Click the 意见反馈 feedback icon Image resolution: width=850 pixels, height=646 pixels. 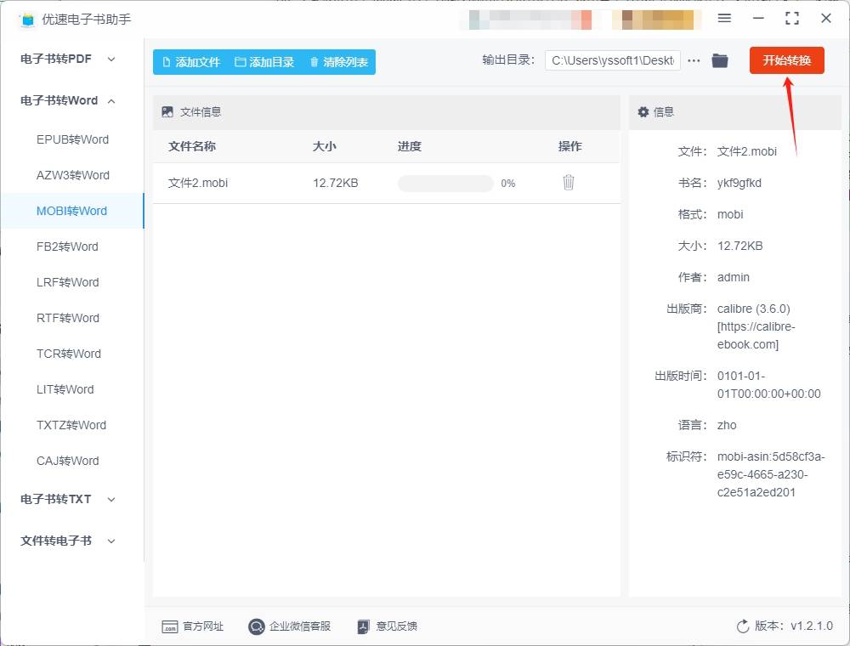(x=386, y=626)
